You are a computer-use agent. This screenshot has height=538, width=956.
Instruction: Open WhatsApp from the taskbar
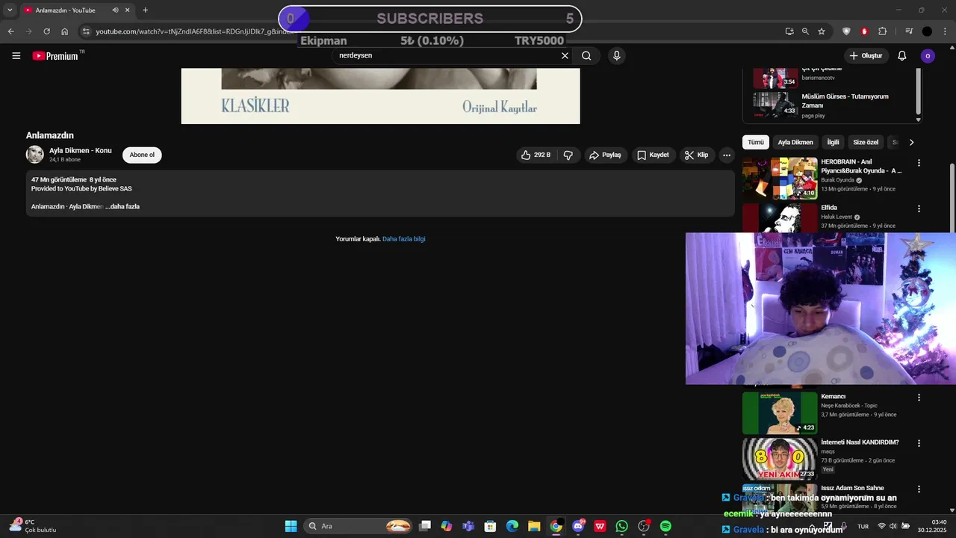click(622, 526)
